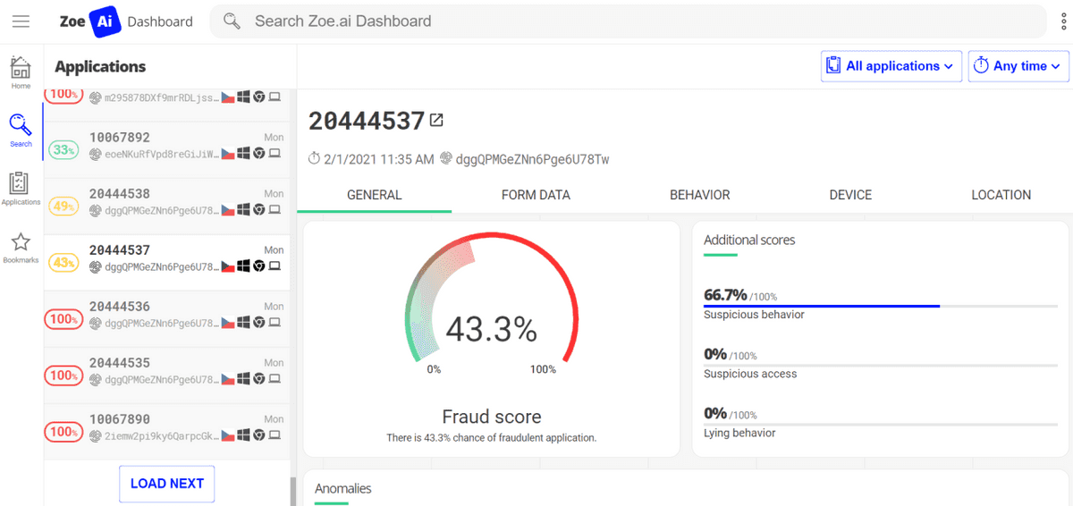1073x506 pixels.
Task: Click the Lying behavior progress bar
Action: tap(881, 424)
